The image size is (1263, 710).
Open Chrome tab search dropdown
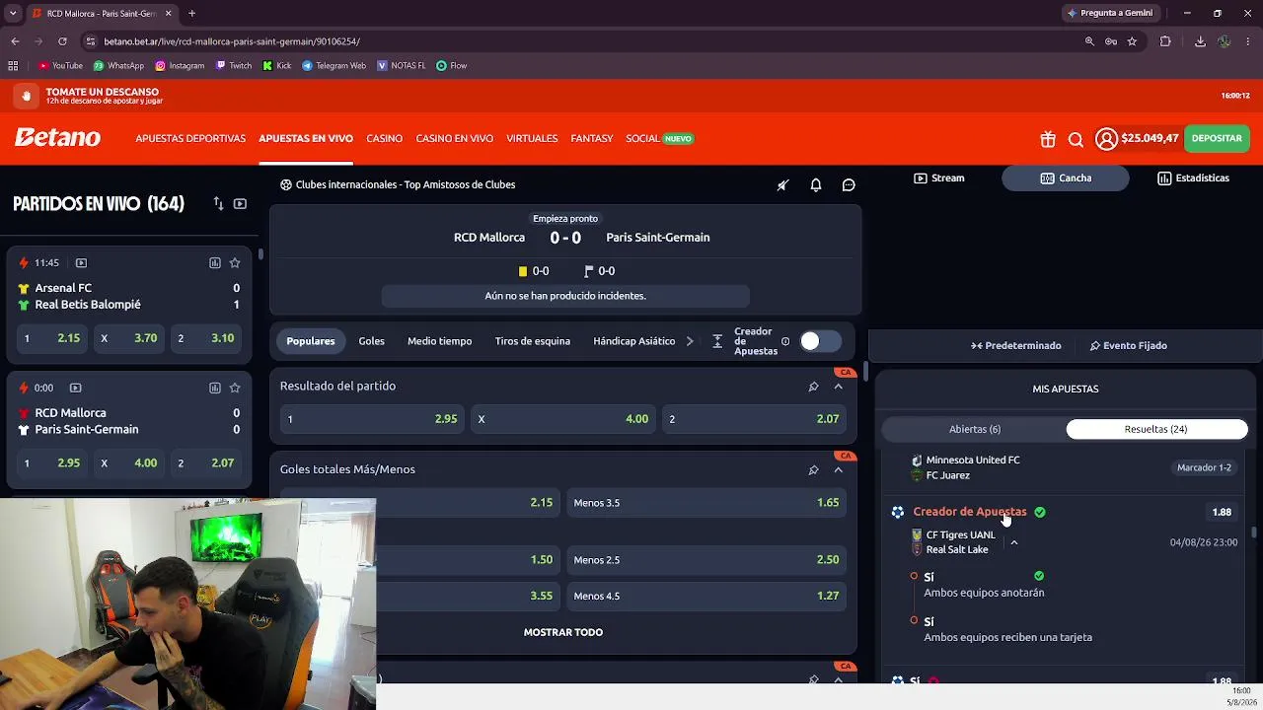(x=13, y=13)
